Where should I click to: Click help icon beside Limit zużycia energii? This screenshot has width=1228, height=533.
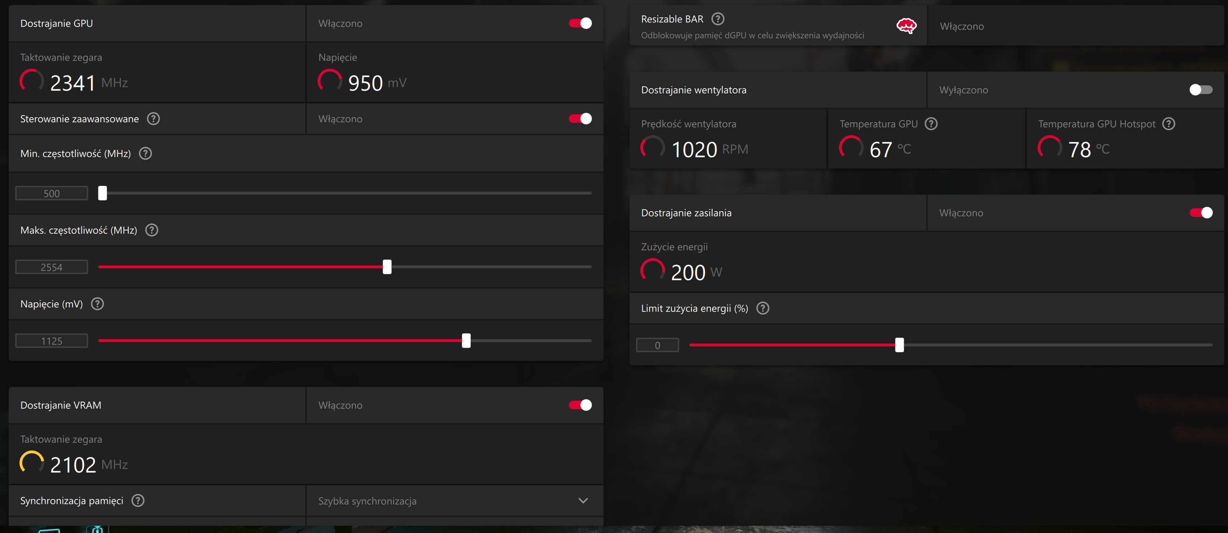point(763,308)
